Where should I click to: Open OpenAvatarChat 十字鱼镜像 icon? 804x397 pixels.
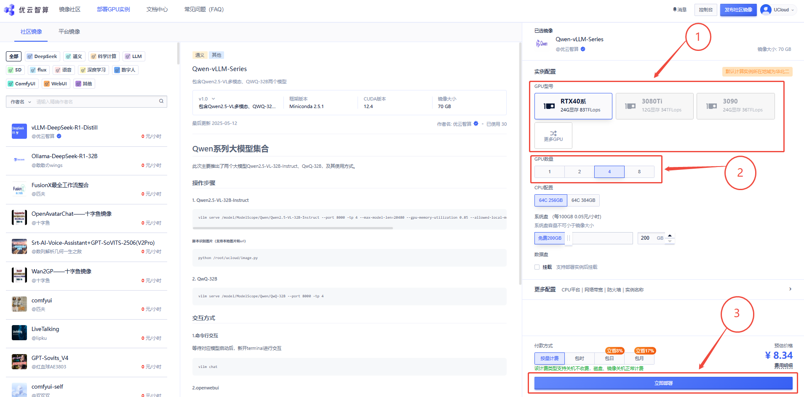[19, 217]
